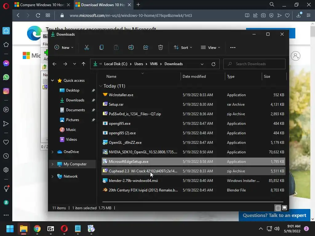
Task: Open the Sort dropdown menu
Action: pos(183,48)
